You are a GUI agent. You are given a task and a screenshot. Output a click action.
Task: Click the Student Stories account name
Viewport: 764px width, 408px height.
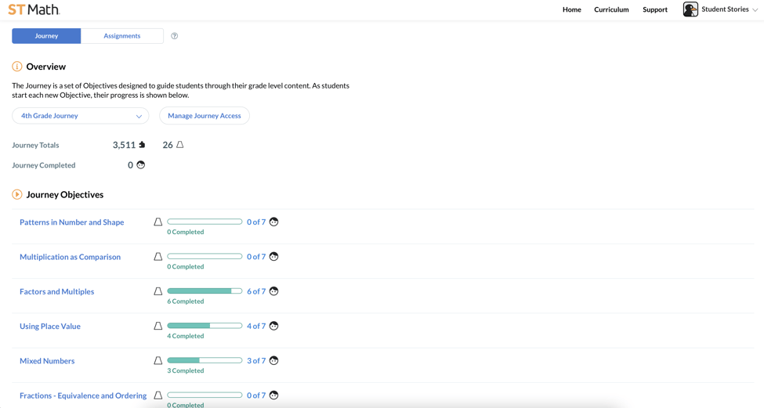point(725,9)
